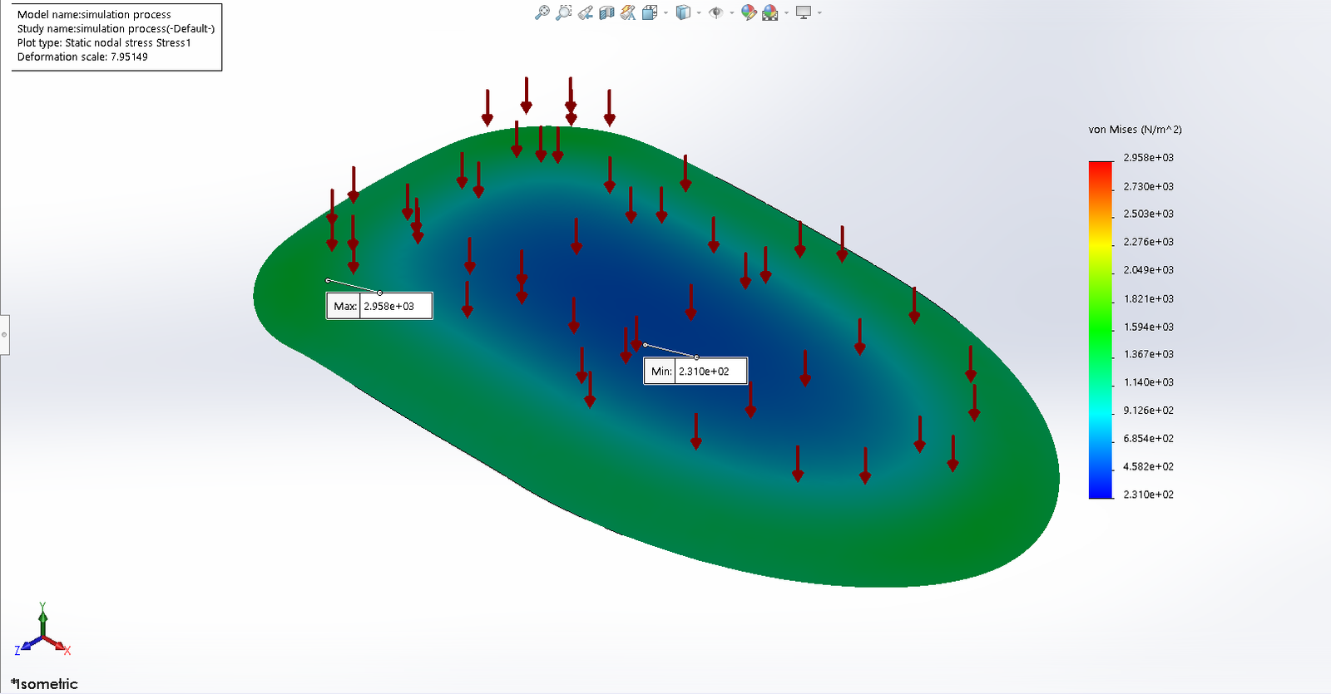Screen dimensions: 1331x694
Task: Select the Min 2.310e+02 callout
Action: 695,371
